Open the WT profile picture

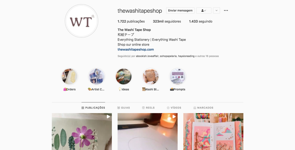point(81,21)
